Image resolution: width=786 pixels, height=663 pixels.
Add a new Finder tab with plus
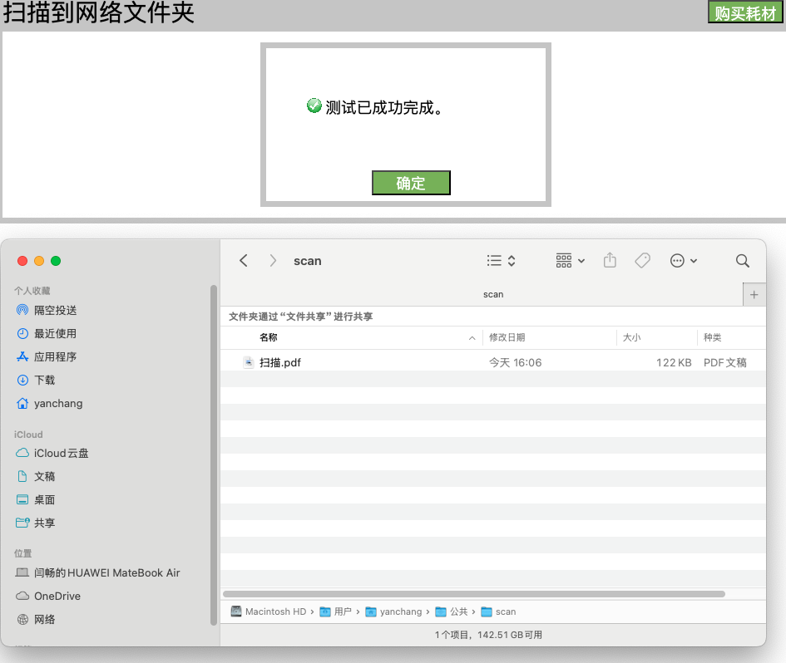tap(754, 294)
